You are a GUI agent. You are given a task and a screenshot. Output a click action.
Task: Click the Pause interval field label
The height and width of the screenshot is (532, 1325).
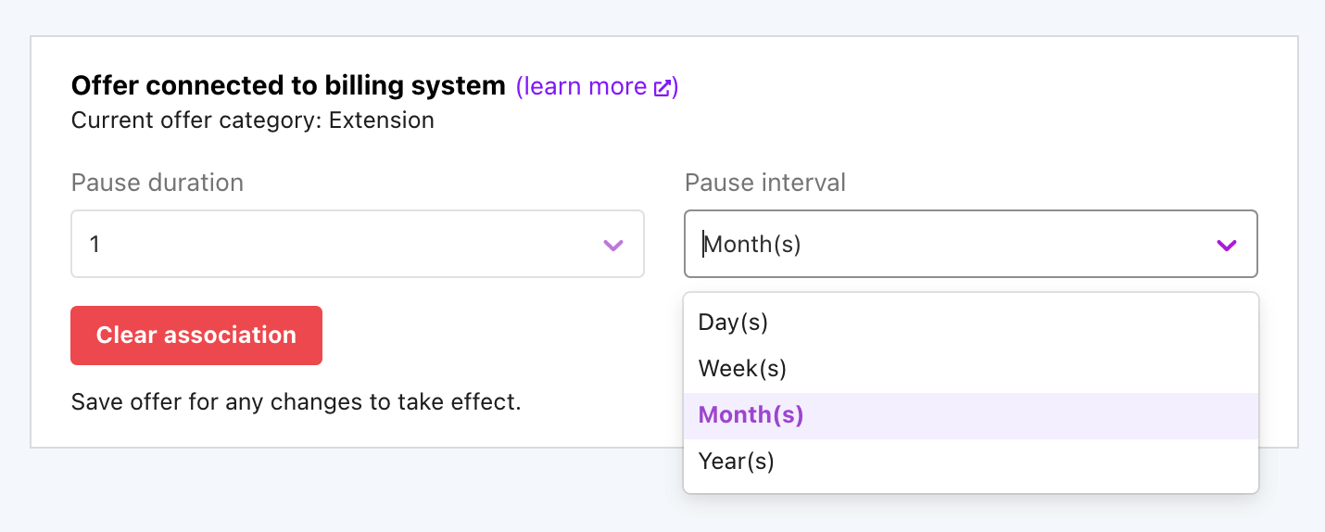[x=764, y=183]
